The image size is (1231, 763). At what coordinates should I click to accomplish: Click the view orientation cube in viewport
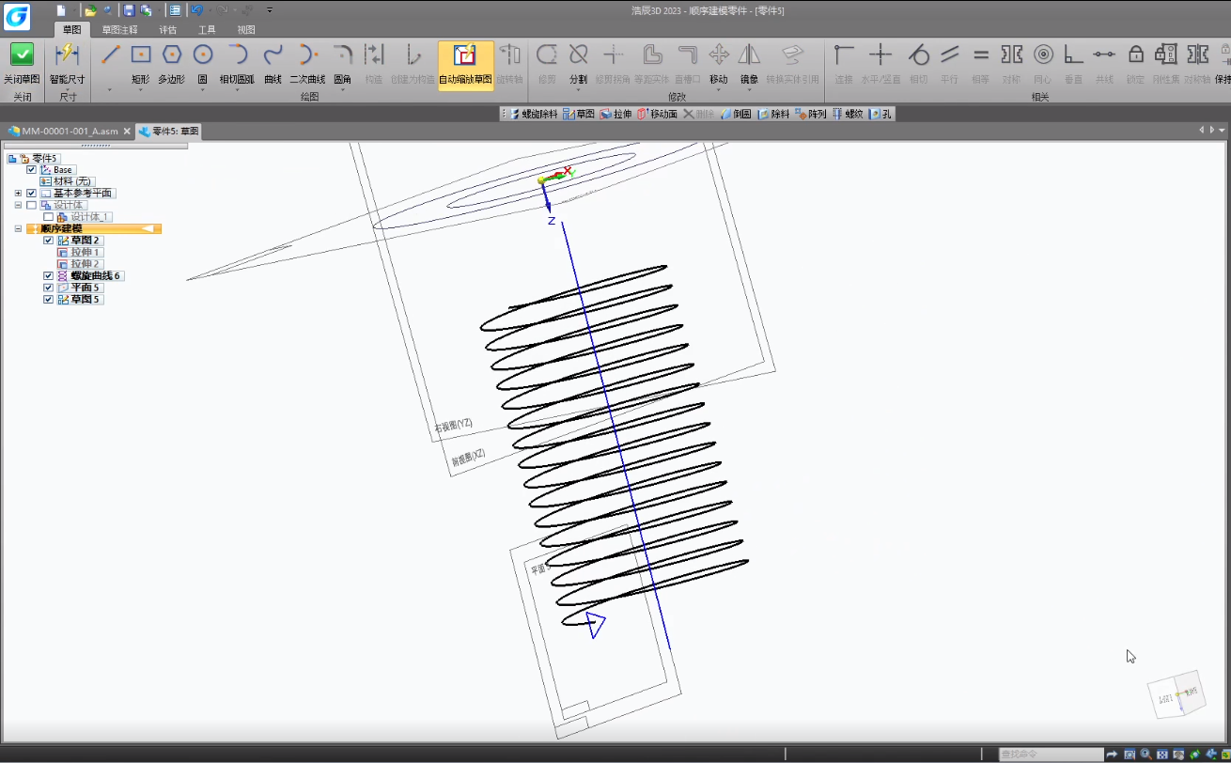[x=1176, y=696]
